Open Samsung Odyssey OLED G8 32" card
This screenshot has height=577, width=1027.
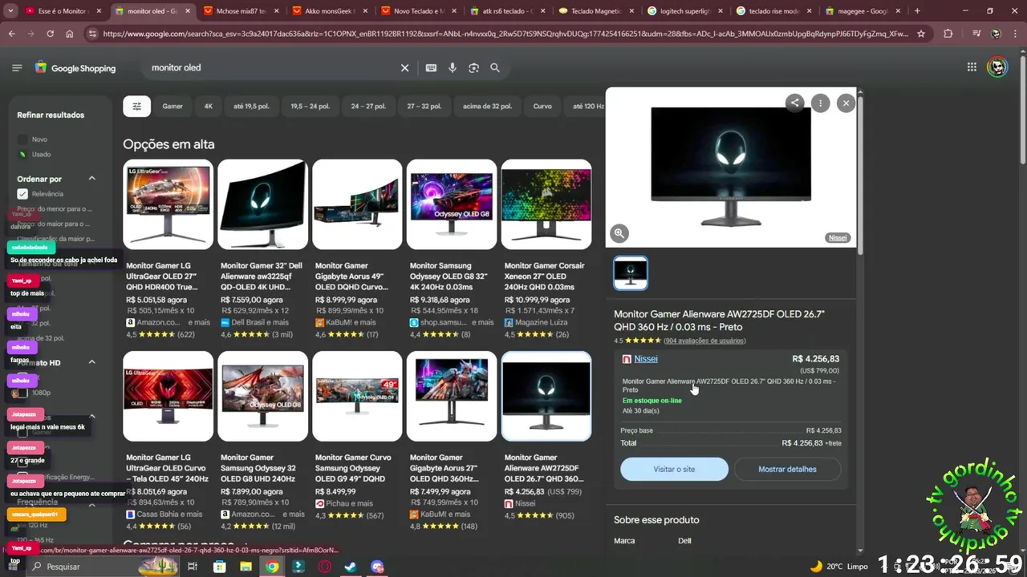coord(452,248)
